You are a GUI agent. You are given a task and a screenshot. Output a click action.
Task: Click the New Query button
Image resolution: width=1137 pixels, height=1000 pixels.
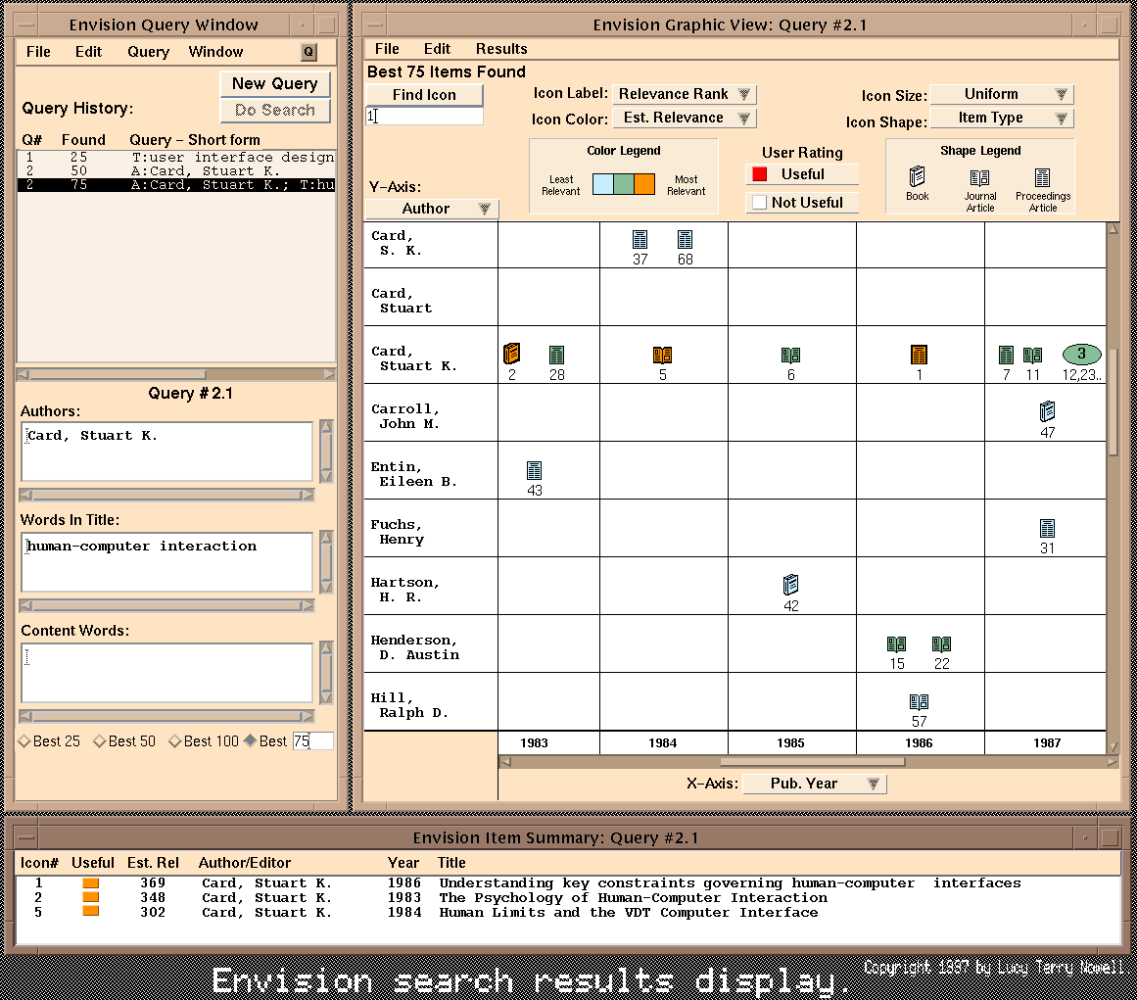[275, 83]
